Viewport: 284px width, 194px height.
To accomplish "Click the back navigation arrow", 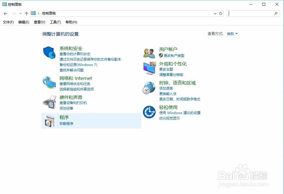I will 5,13.
